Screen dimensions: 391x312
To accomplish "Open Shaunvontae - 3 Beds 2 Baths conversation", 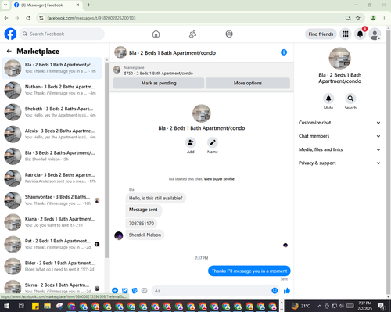I will point(52,200).
